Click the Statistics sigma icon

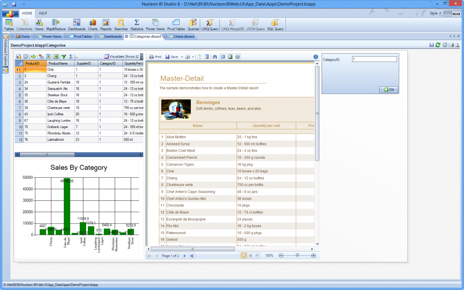(136, 24)
